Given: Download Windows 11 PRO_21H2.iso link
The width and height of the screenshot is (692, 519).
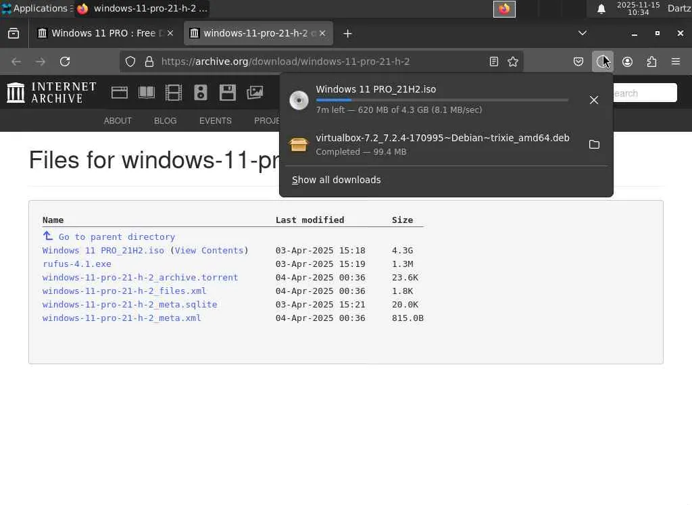Looking at the screenshot, I should click(x=103, y=251).
